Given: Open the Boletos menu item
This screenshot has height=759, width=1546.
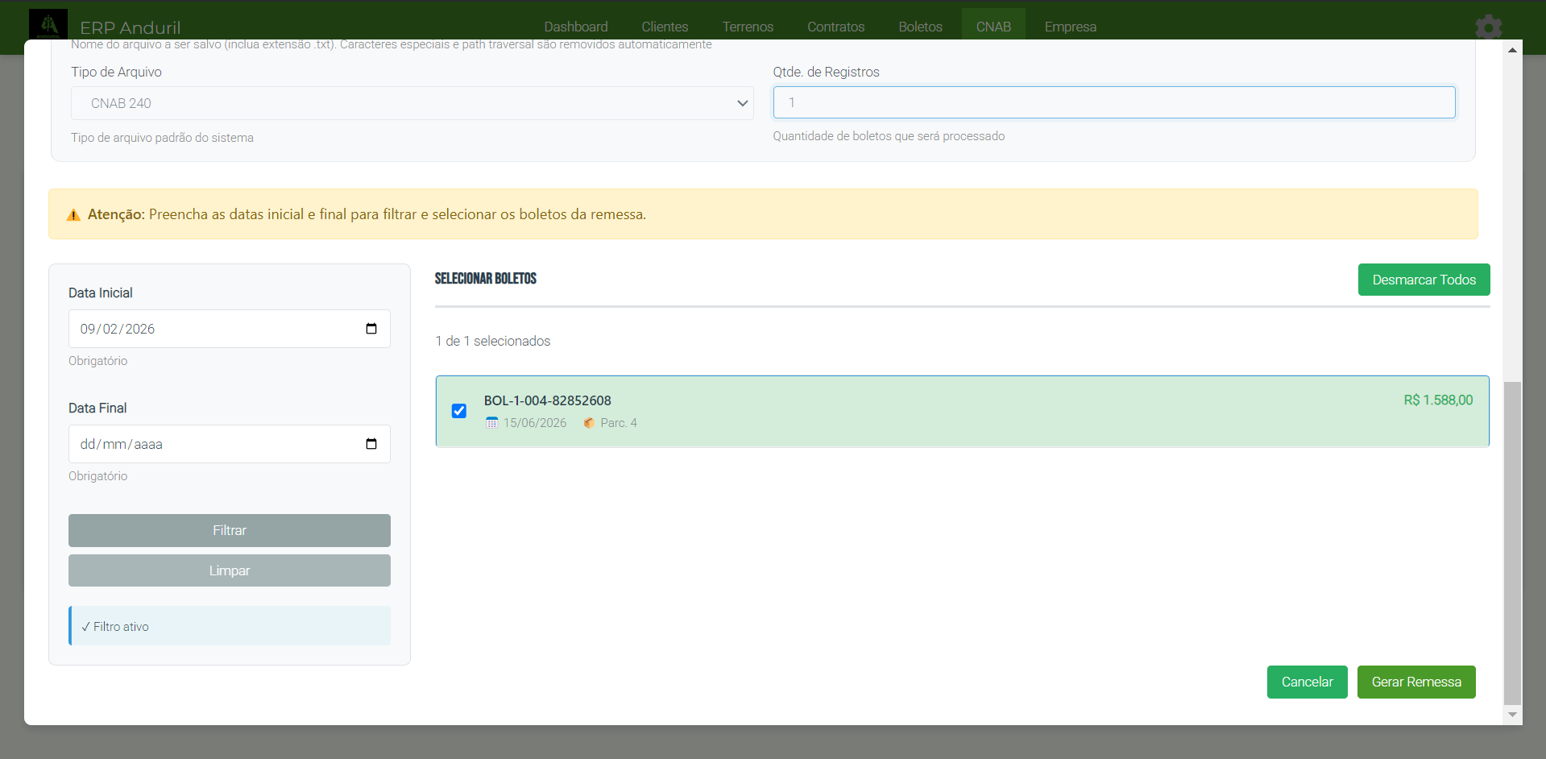Looking at the screenshot, I should pos(919,27).
